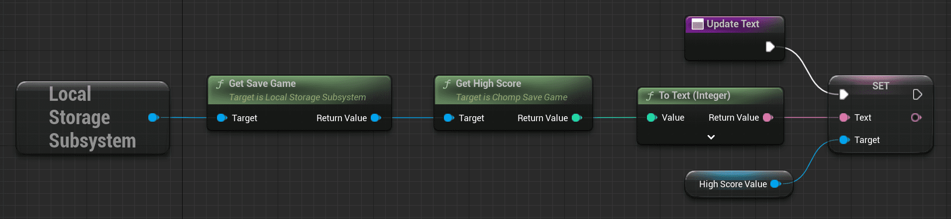Click the SET node execution output pin
Screen dimensions: 951x219
click(x=917, y=94)
